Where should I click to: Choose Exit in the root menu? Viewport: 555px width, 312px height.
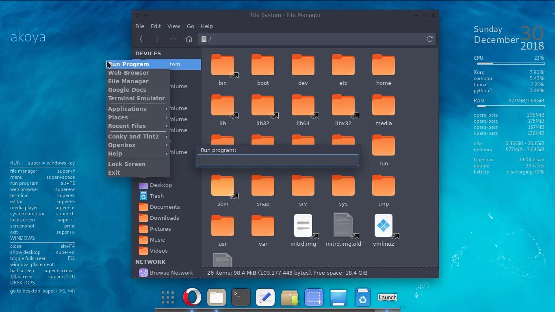coord(138,173)
